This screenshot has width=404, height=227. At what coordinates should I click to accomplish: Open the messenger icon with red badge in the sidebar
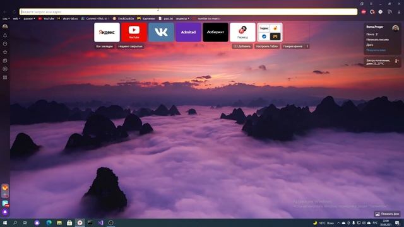pos(5,204)
